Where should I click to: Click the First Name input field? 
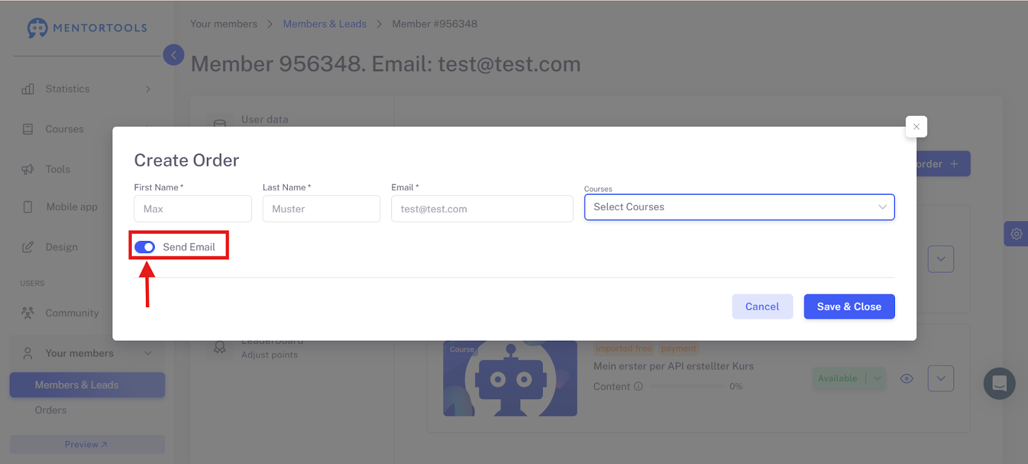coord(193,209)
